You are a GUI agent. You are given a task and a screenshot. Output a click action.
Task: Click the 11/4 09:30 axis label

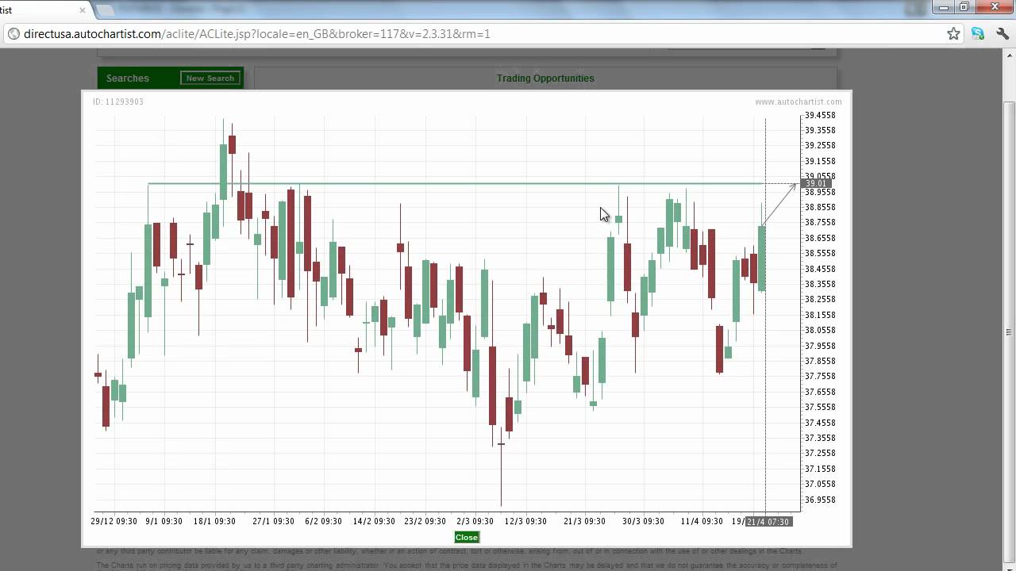point(702,521)
